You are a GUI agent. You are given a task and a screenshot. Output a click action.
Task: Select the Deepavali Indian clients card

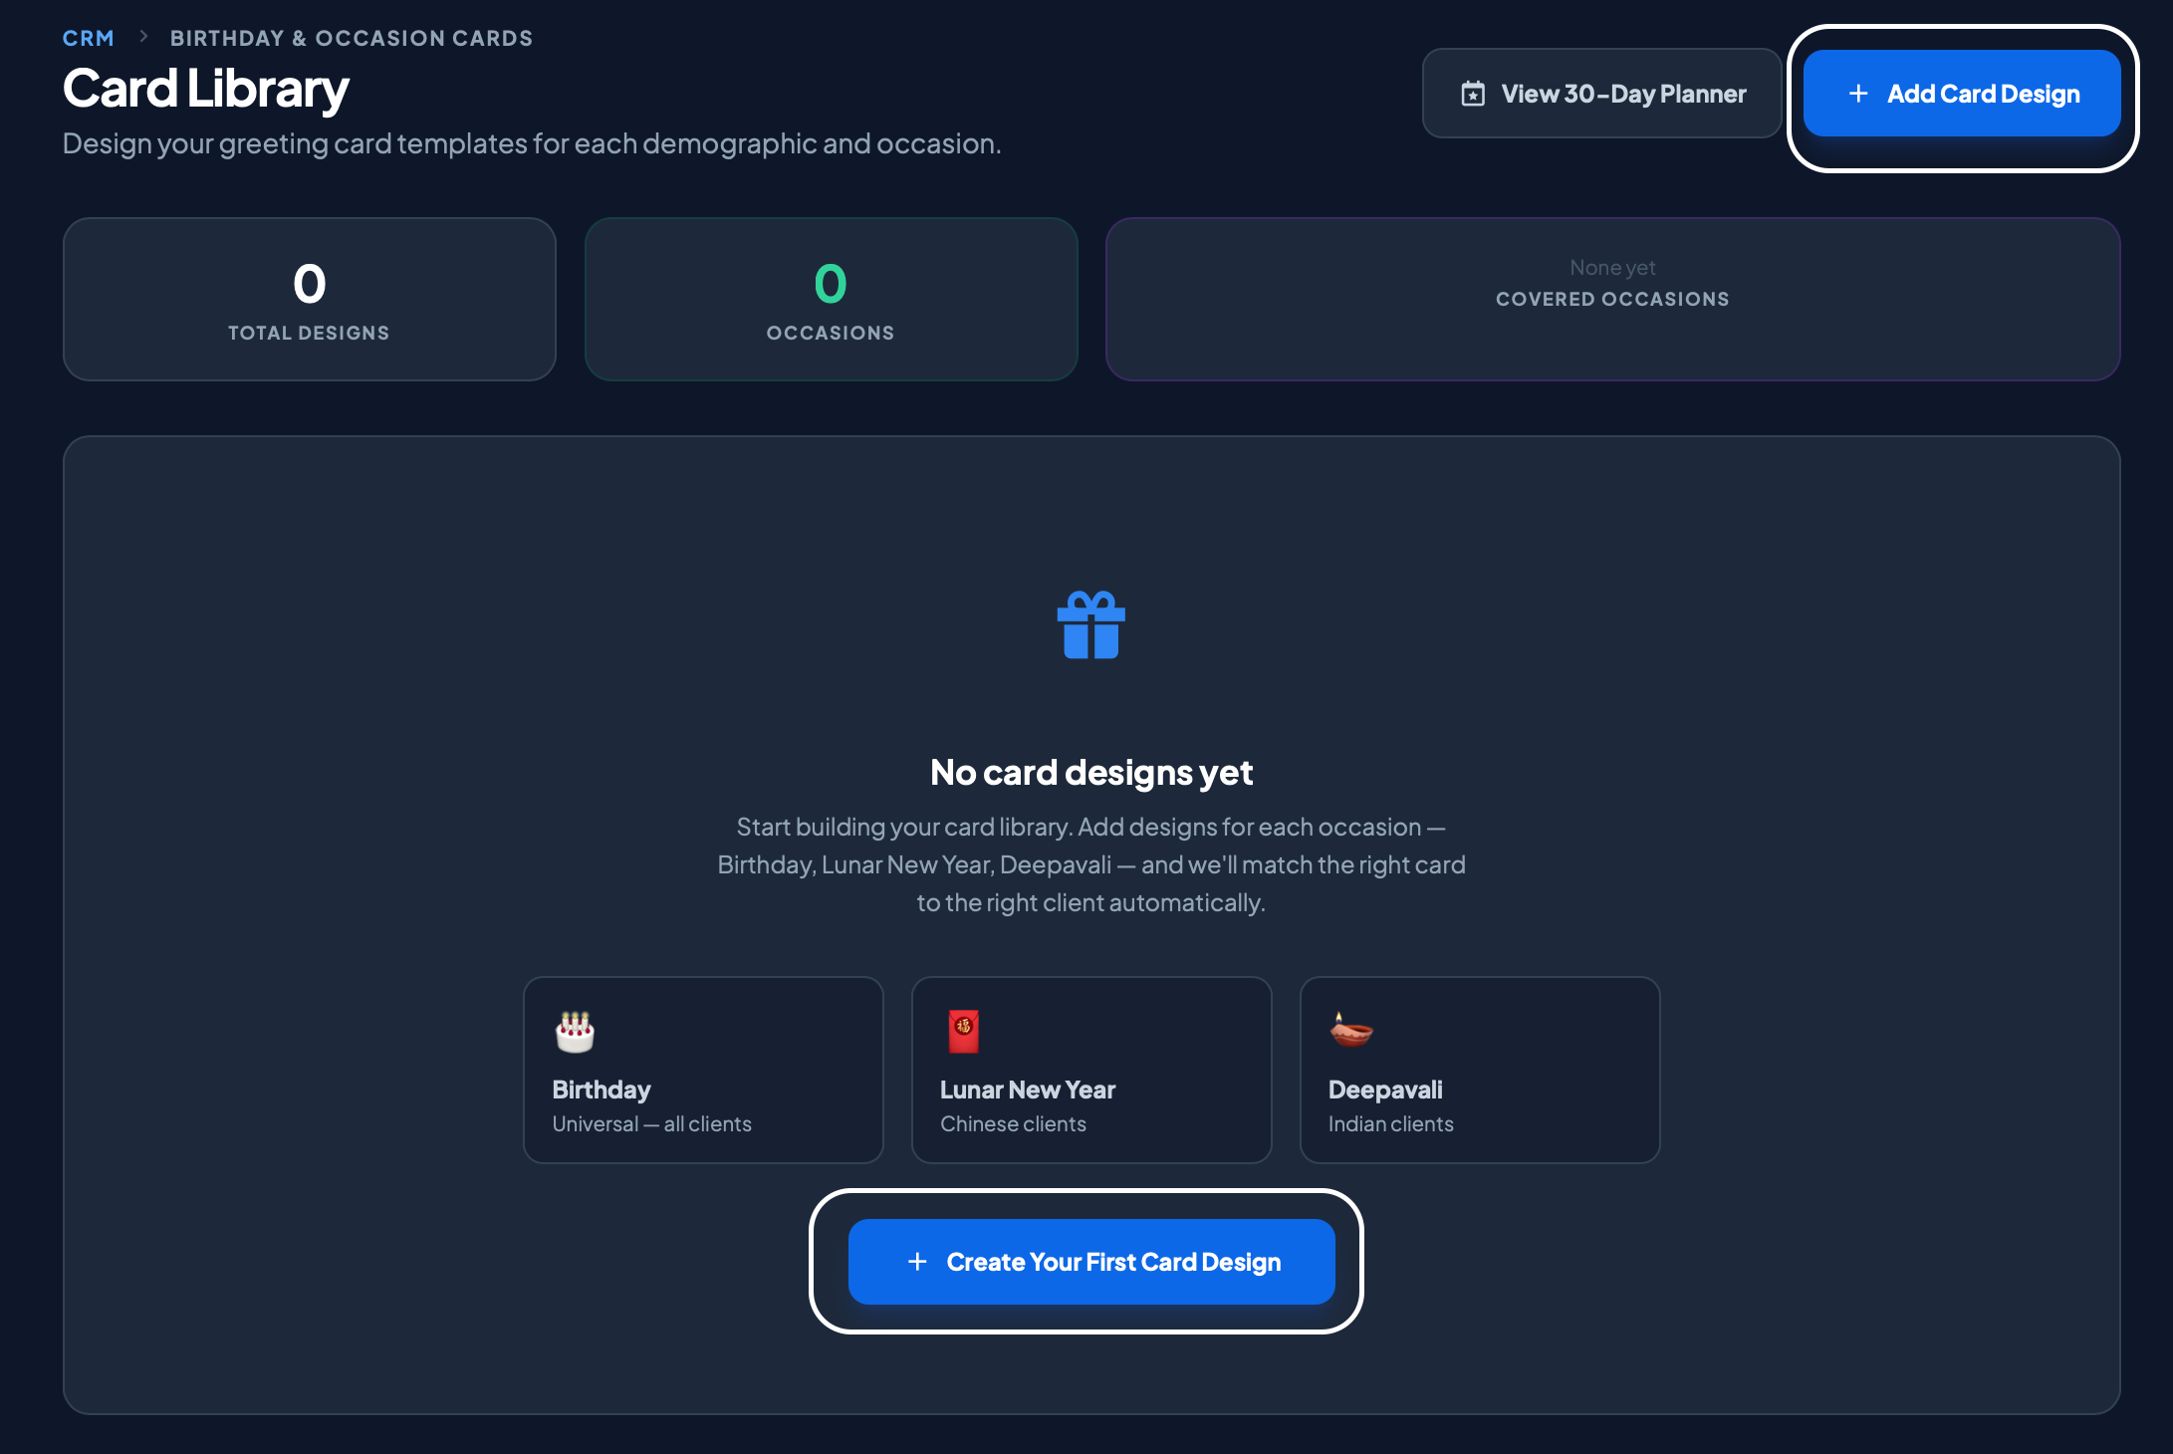1480,1070
